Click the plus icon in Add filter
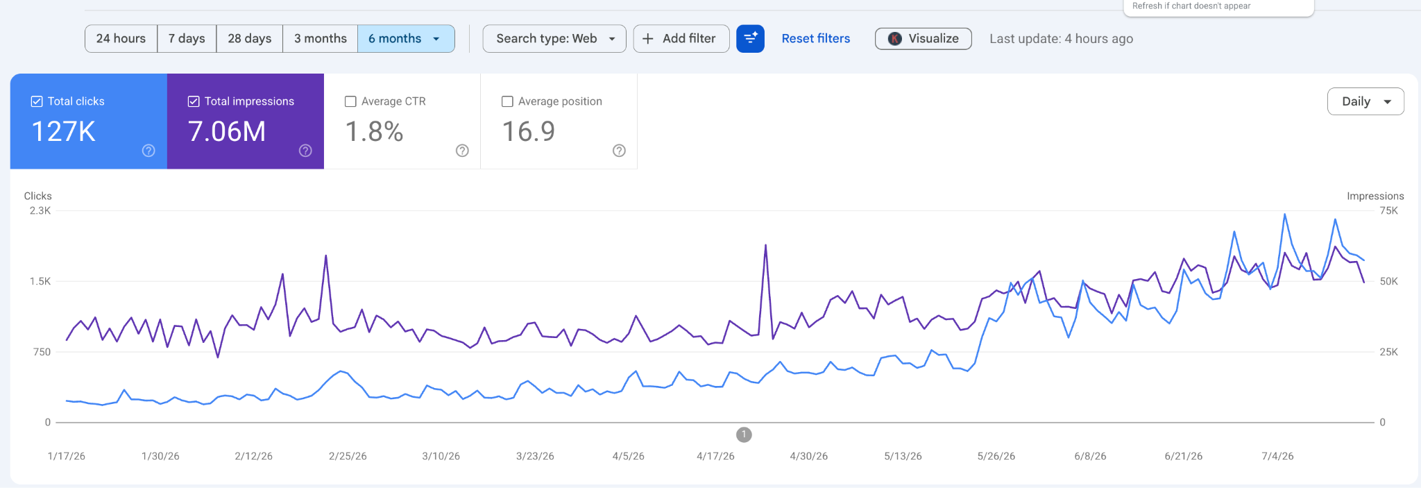This screenshot has width=1421, height=488. tap(648, 39)
